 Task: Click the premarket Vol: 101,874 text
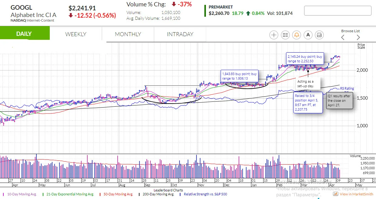(x=280, y=13)
